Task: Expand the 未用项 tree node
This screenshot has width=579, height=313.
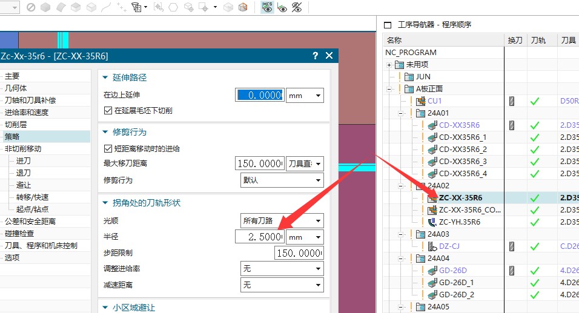Action: click(x=389, y=65)
